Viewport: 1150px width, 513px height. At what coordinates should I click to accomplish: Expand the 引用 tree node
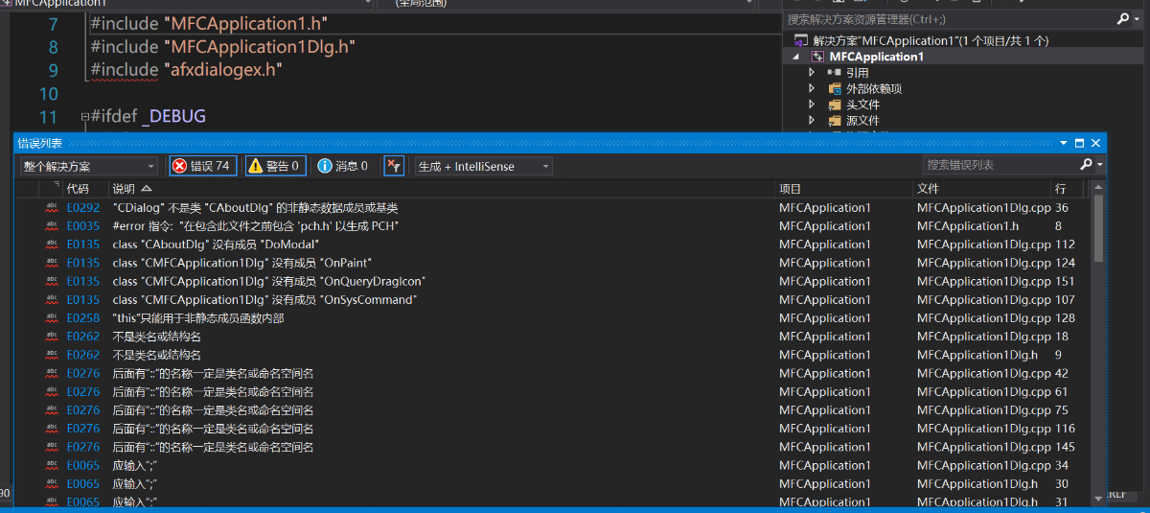click(812, 72)
